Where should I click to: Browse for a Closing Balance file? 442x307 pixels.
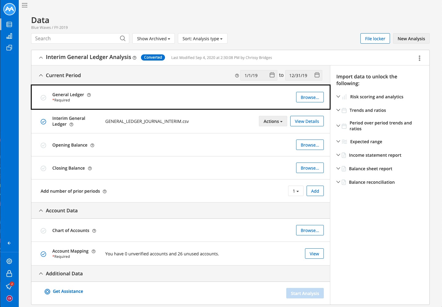(x=310, y=168)
